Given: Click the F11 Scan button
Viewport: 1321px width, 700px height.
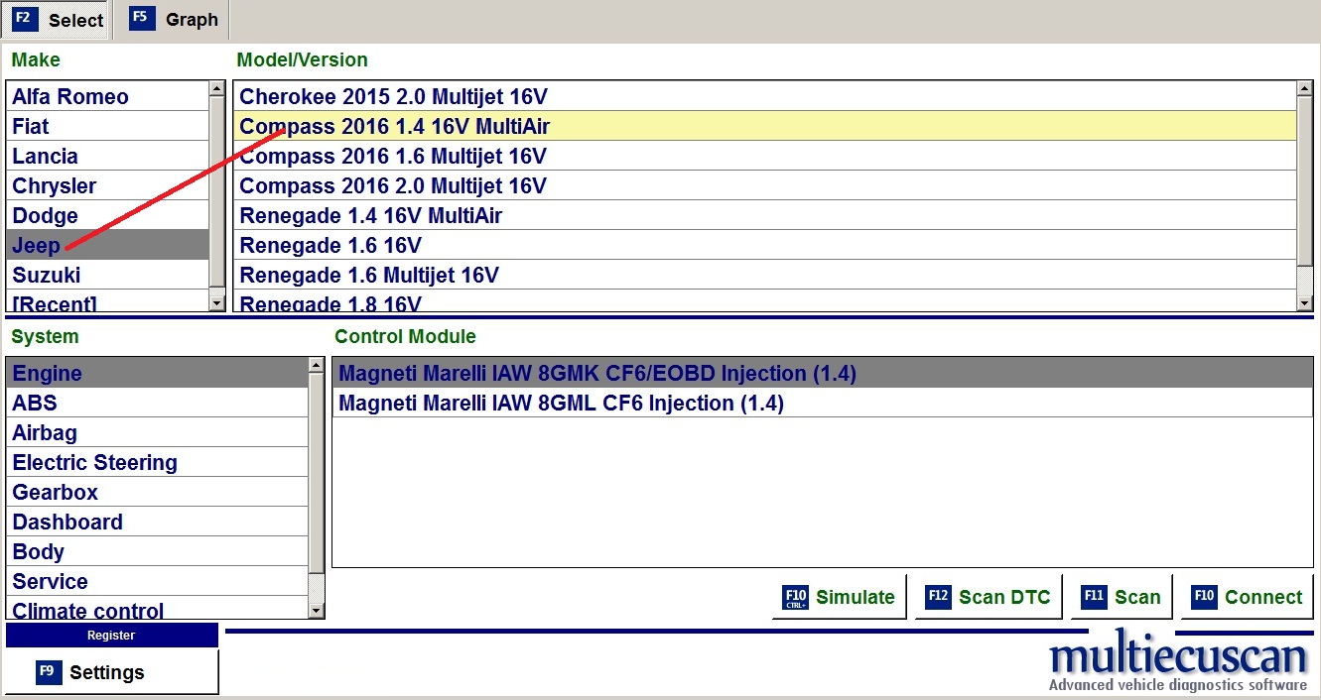Looking at the screenshot, I should [1123, 597].
